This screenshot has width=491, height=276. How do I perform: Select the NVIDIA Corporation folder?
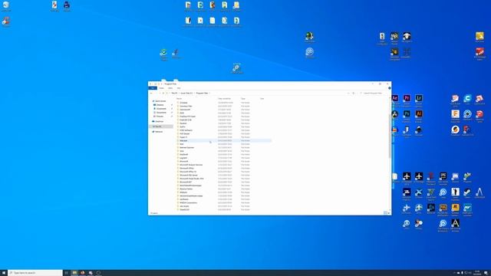[188, 202]
